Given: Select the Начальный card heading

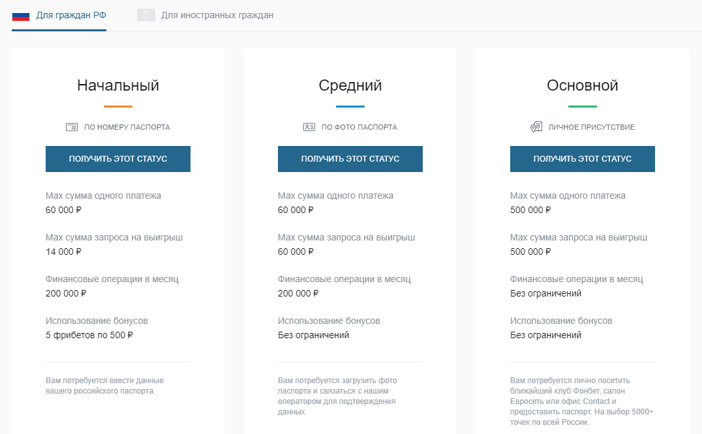Looking at the screenshot, I should (x=118, y=85).
